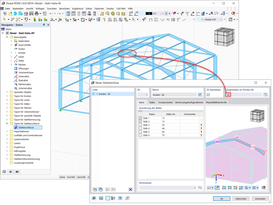
Task: Expand Spezielle Objekte folder
Action: click(7, 92)
